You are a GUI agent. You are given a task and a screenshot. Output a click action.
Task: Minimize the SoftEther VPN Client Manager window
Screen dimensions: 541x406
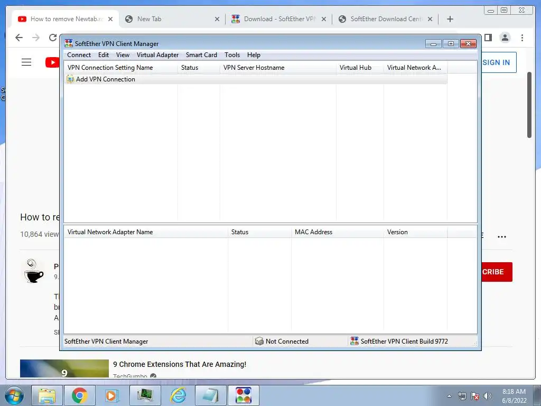coord(433,43)
